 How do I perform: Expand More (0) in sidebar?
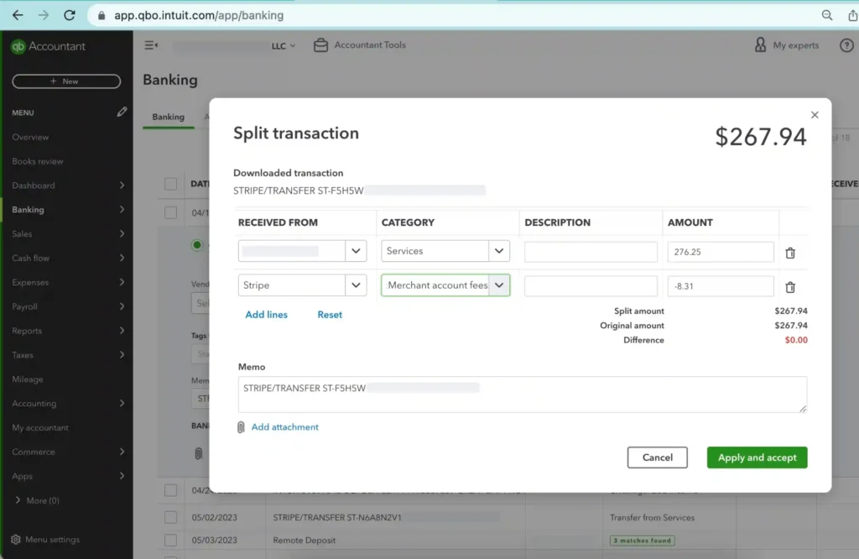click(37, 500)
